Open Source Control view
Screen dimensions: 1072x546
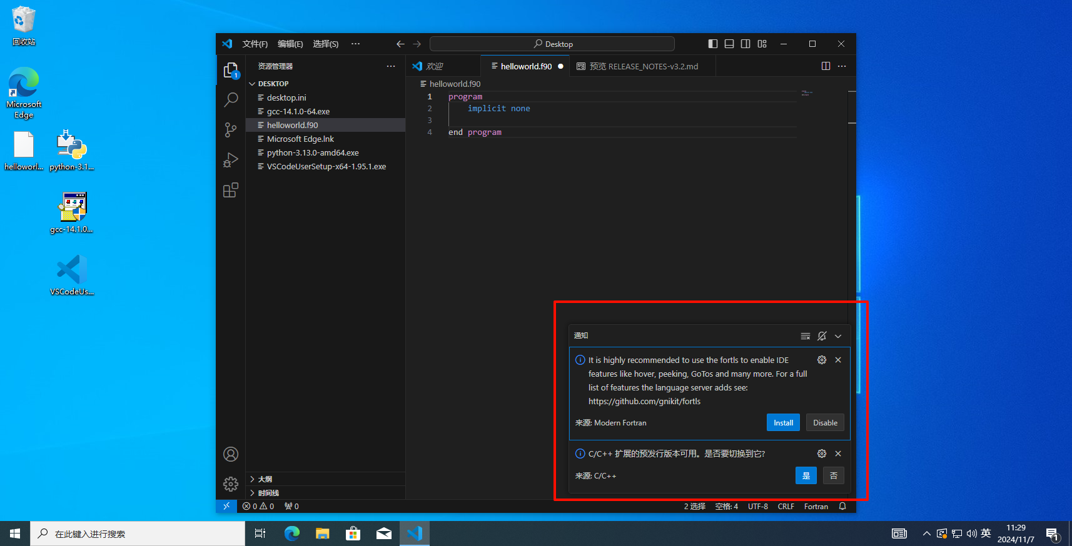[231, 130]
